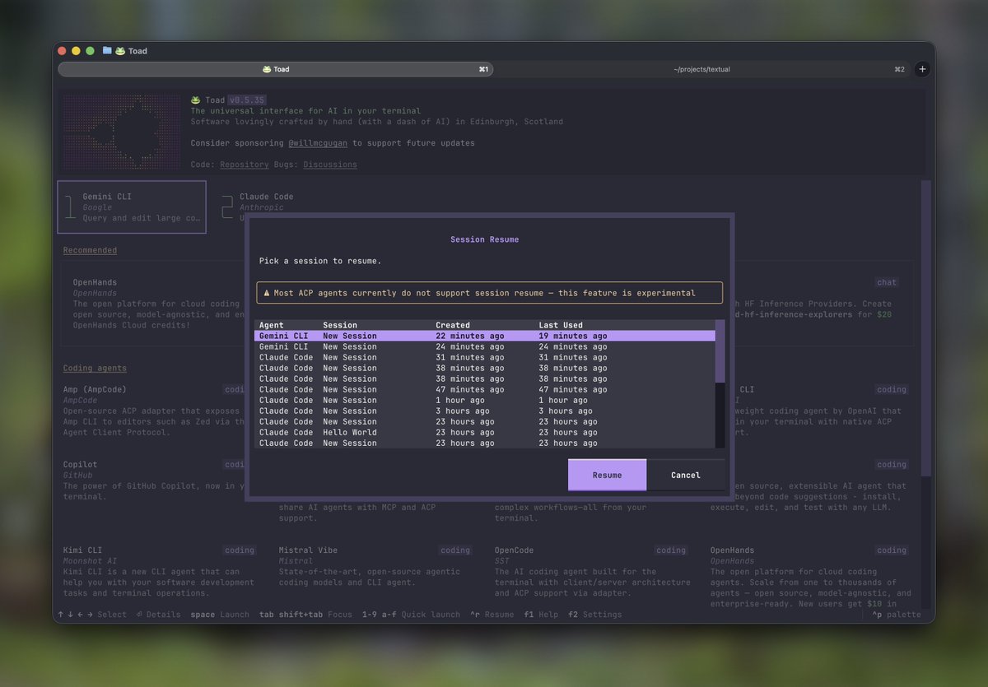Cancel the Session Resume dialog
The height and width of the screenshot is (687, 988).
(686, 475)
